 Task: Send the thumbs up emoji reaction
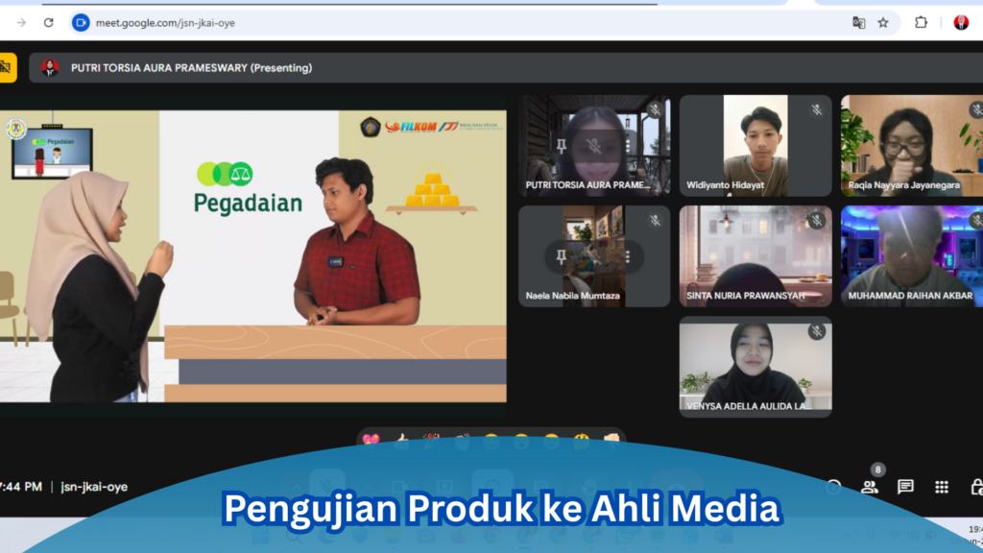(401, 439)
